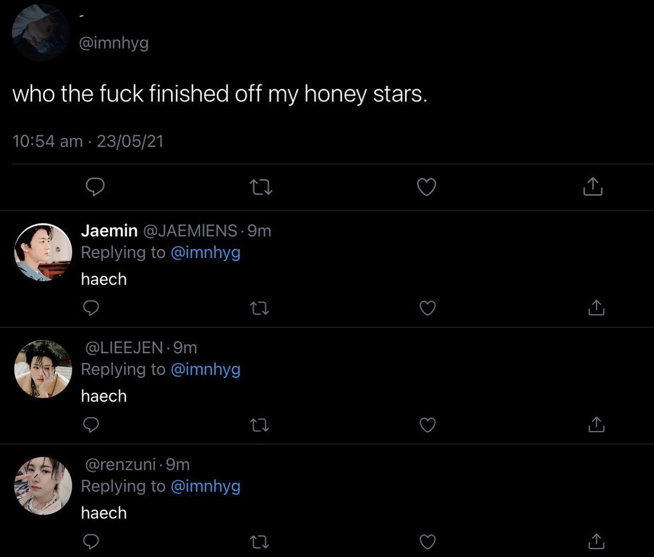Retweet Jaemin's reply
This screenshot has width=654, height=557.
pyautogui.click(x=259, y=309)
